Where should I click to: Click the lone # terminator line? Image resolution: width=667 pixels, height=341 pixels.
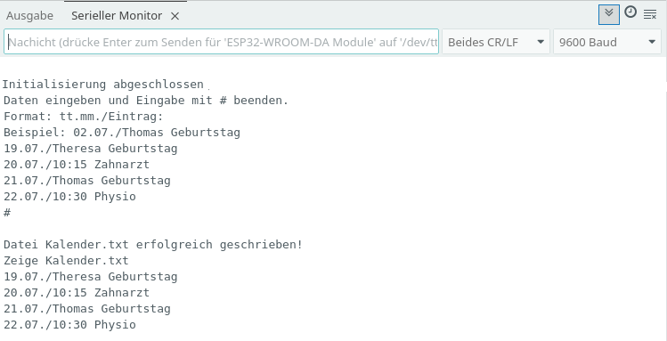tap(7, 213)
